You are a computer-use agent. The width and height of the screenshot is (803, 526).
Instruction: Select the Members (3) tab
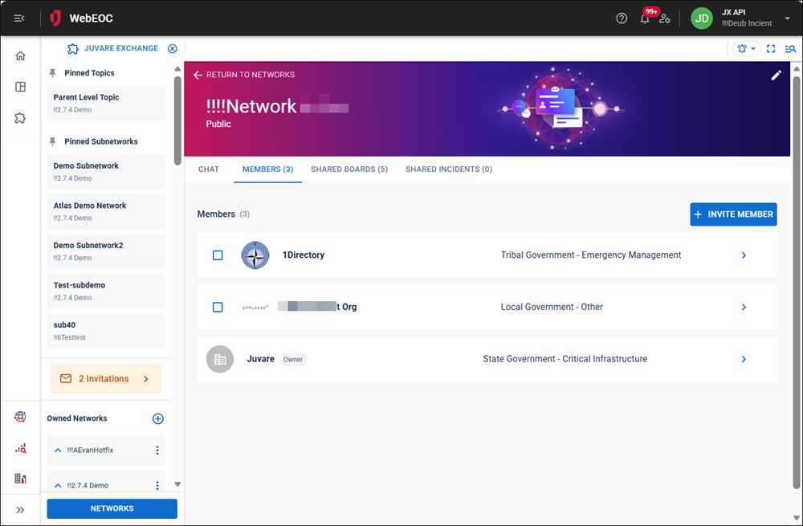268,169
